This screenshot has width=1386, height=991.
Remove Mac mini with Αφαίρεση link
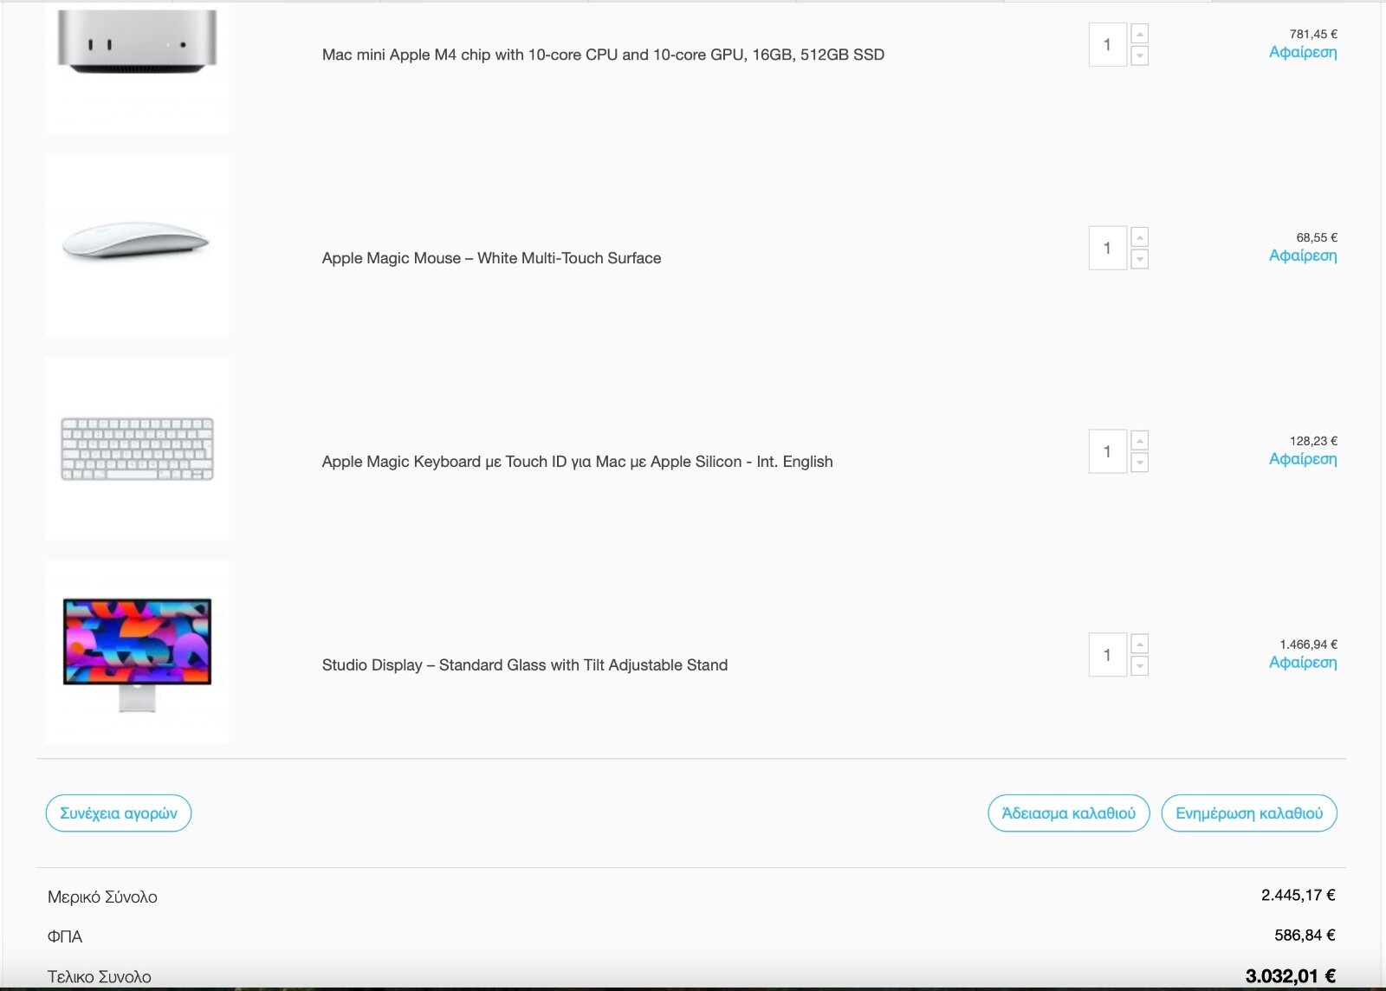[x=1303, y=52]
